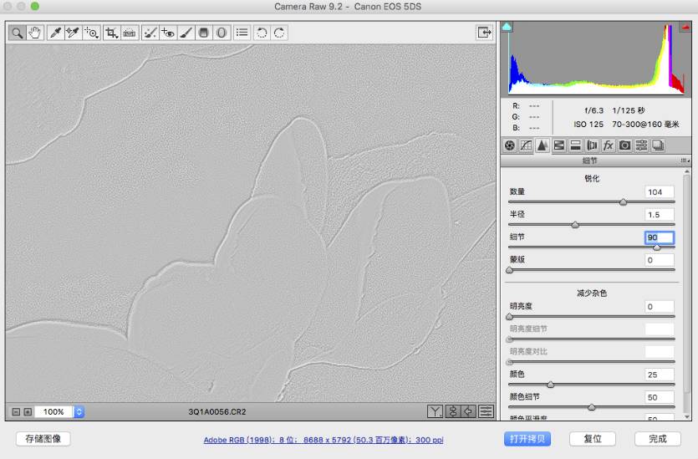Switch to the Detail panel tab

543,145
